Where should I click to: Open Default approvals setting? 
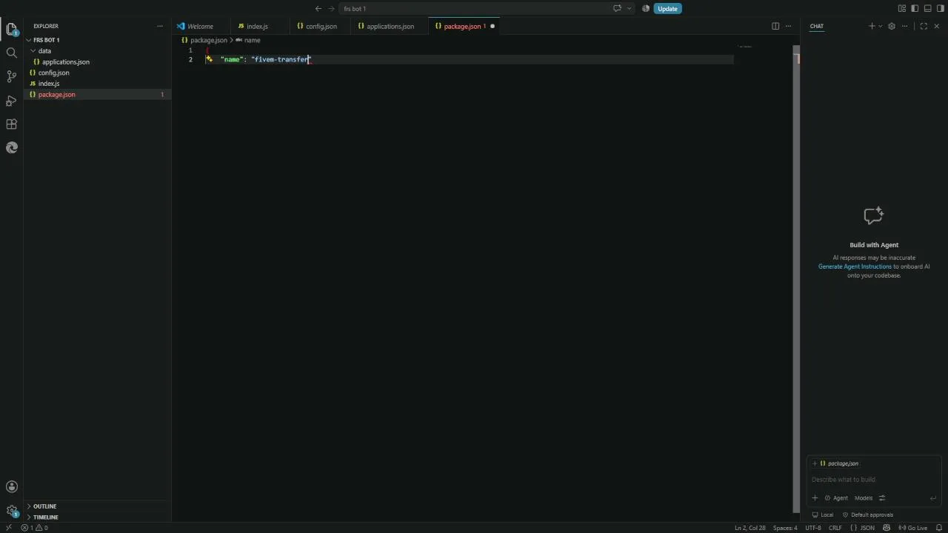pyautogui.click(x=868, y=514)
